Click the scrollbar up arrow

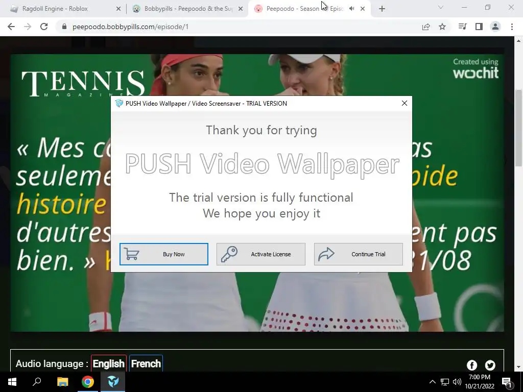[518, 41]
